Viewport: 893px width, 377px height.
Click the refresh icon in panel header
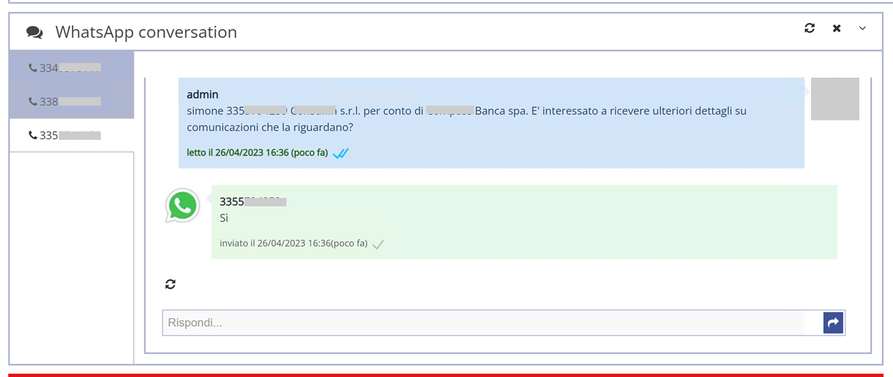[x=810, y=28]
